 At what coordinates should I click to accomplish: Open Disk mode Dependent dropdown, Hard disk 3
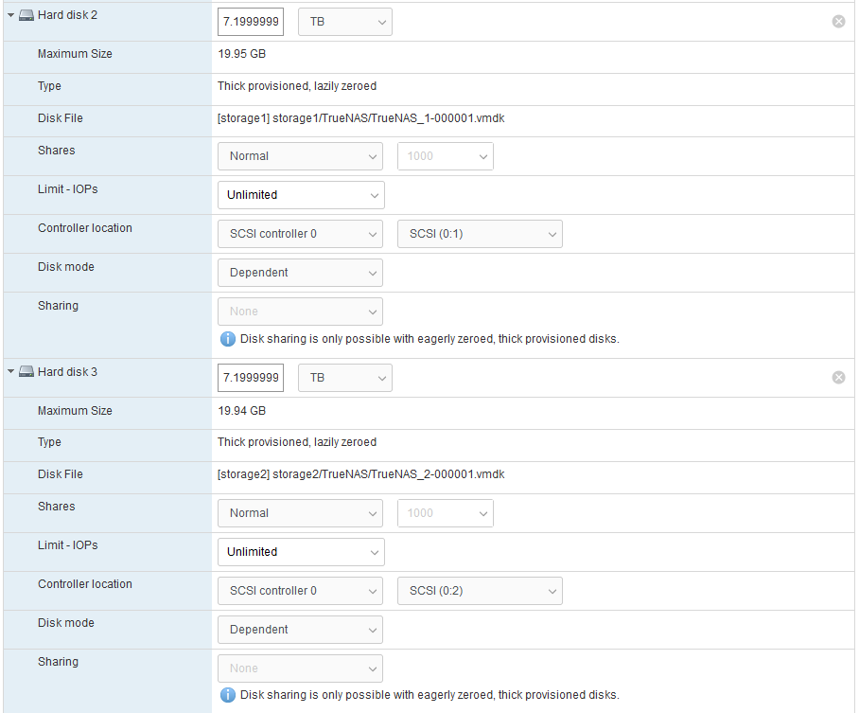(300, 631)
